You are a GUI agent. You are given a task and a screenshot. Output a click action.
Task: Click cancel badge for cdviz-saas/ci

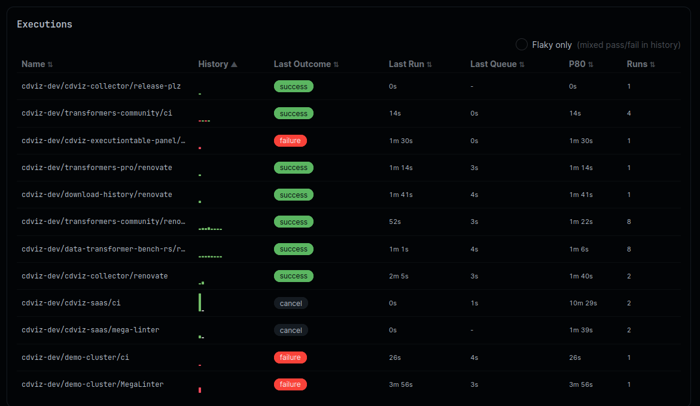pos(291,303)
